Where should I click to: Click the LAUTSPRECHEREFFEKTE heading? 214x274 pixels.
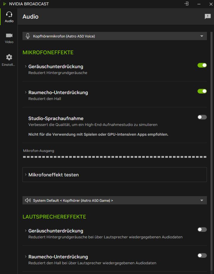pyautogui.click(x=54, y=217)
